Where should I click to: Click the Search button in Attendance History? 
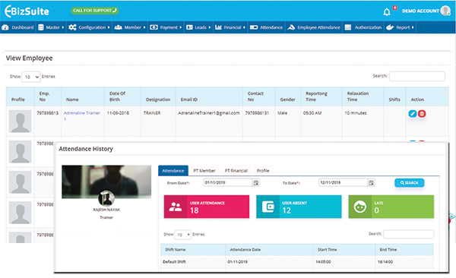[x=409, y=182]
